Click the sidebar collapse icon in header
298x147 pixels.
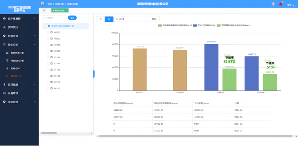[43, 4]
